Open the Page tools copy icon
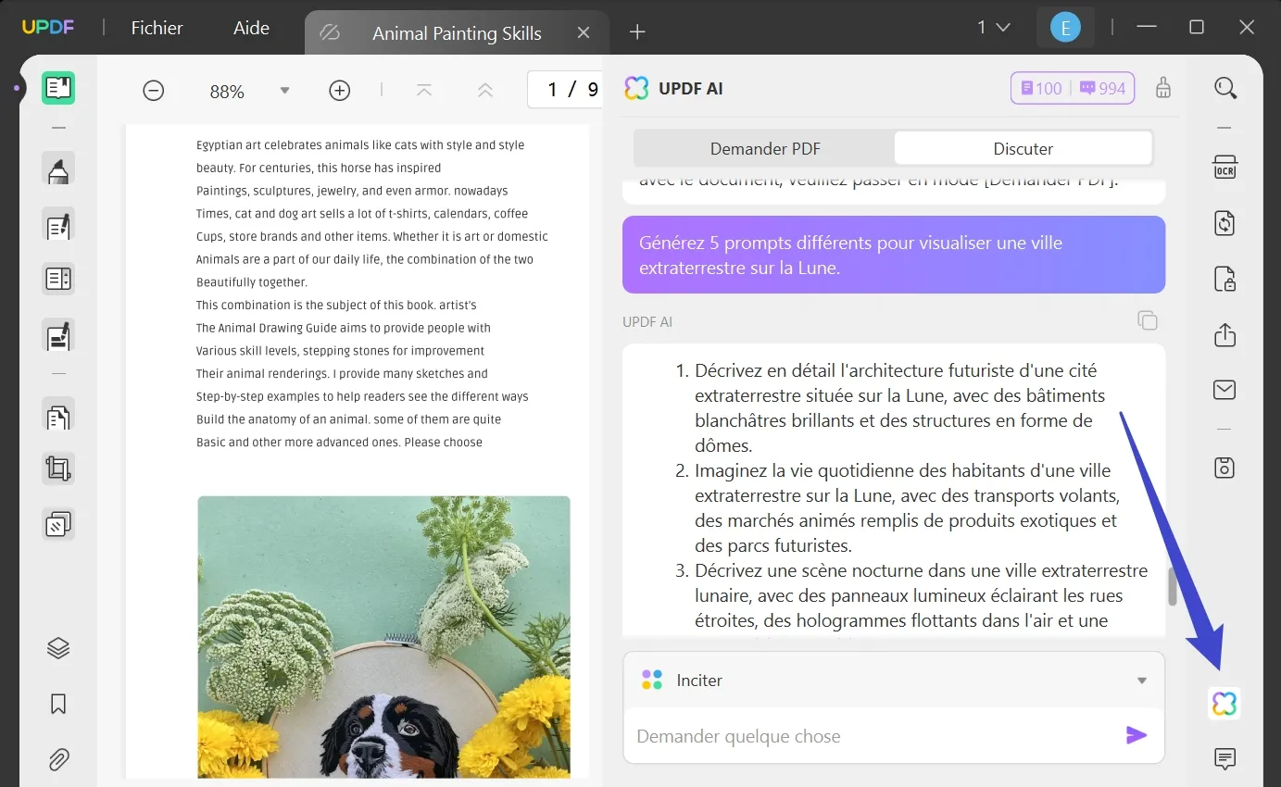Image resolution: width=1281 pixels, height=787 pixels. click(58, 416)
